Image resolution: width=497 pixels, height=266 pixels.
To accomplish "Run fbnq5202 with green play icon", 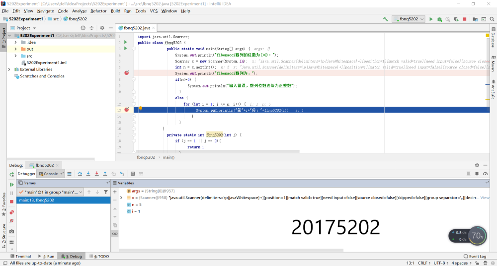I will point(431,19).
